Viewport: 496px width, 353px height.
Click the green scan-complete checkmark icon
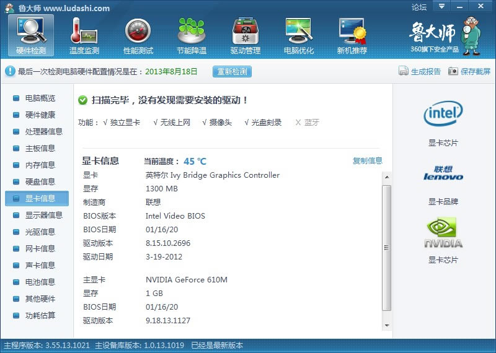82,100
